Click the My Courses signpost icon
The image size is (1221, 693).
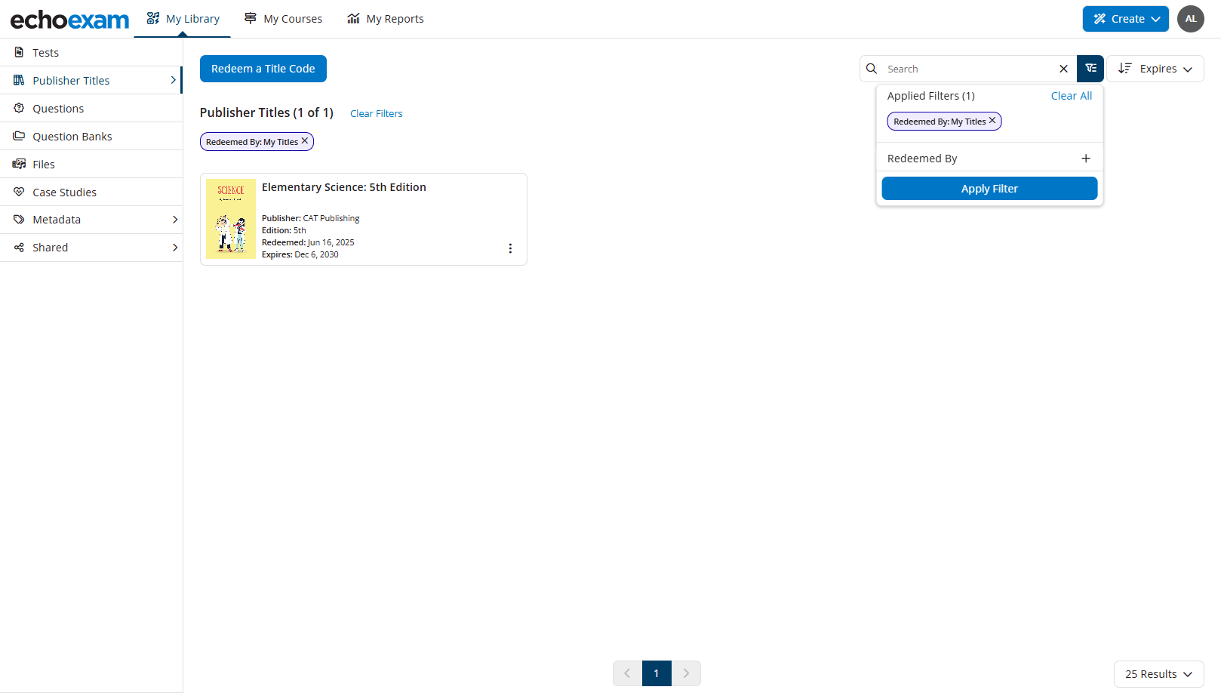pos(251,18)
